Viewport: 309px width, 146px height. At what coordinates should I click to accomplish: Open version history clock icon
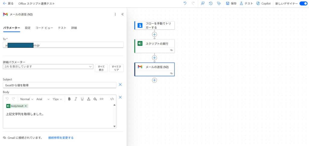click(211, 3)
